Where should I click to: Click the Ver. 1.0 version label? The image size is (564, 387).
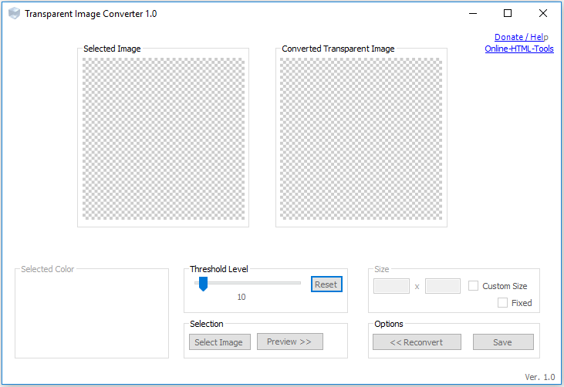tap(539, 377)
